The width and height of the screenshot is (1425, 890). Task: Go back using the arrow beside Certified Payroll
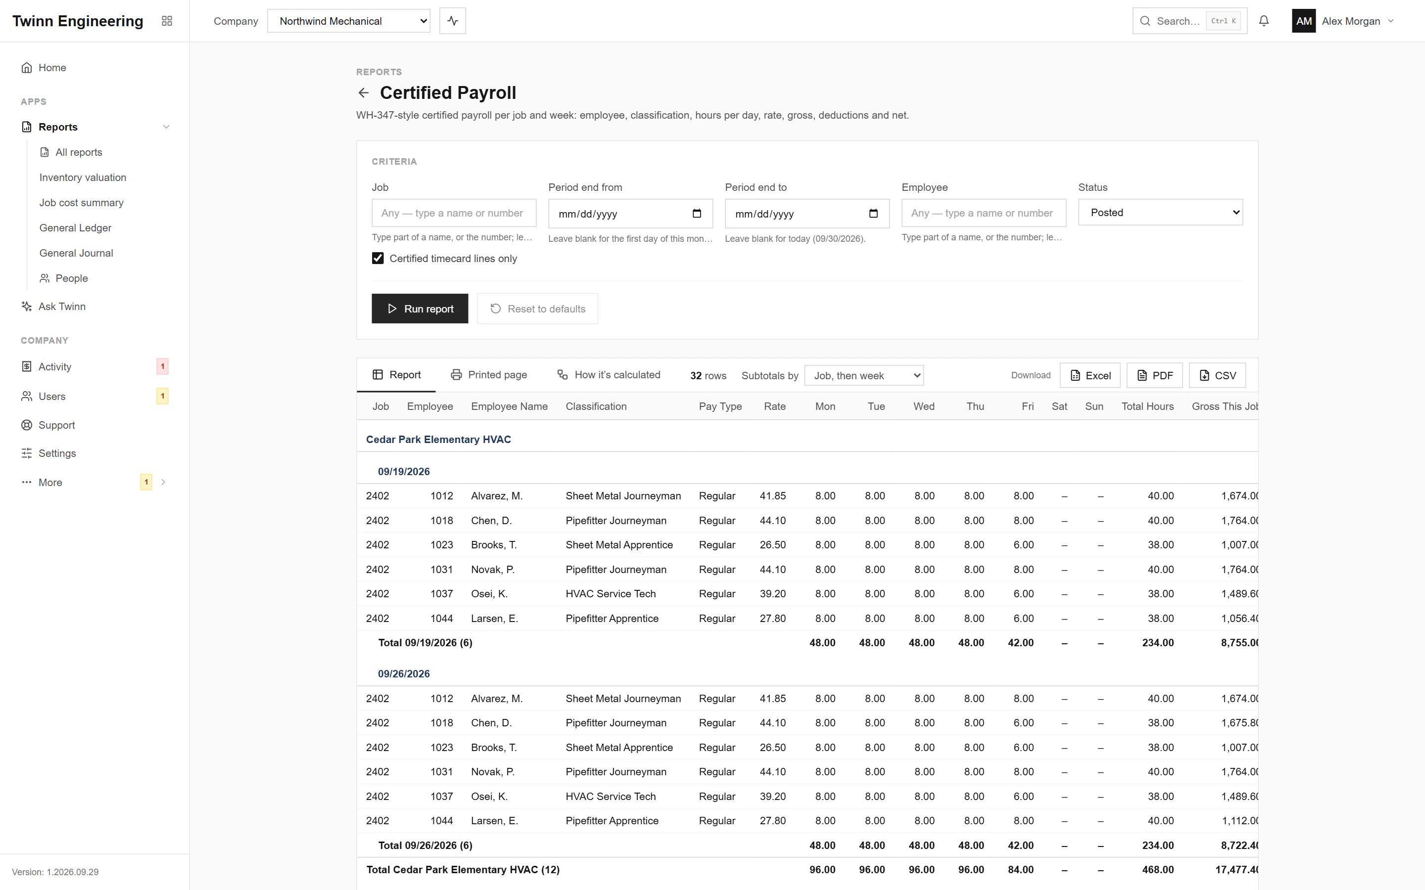(x=363, y=92)
